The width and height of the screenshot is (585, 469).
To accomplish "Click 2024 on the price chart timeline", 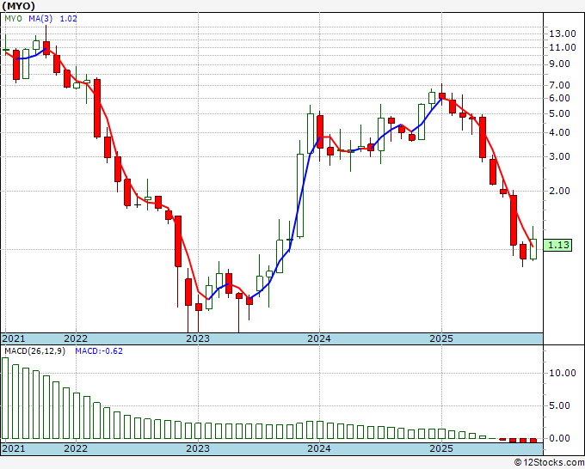I will coord(319,338).
